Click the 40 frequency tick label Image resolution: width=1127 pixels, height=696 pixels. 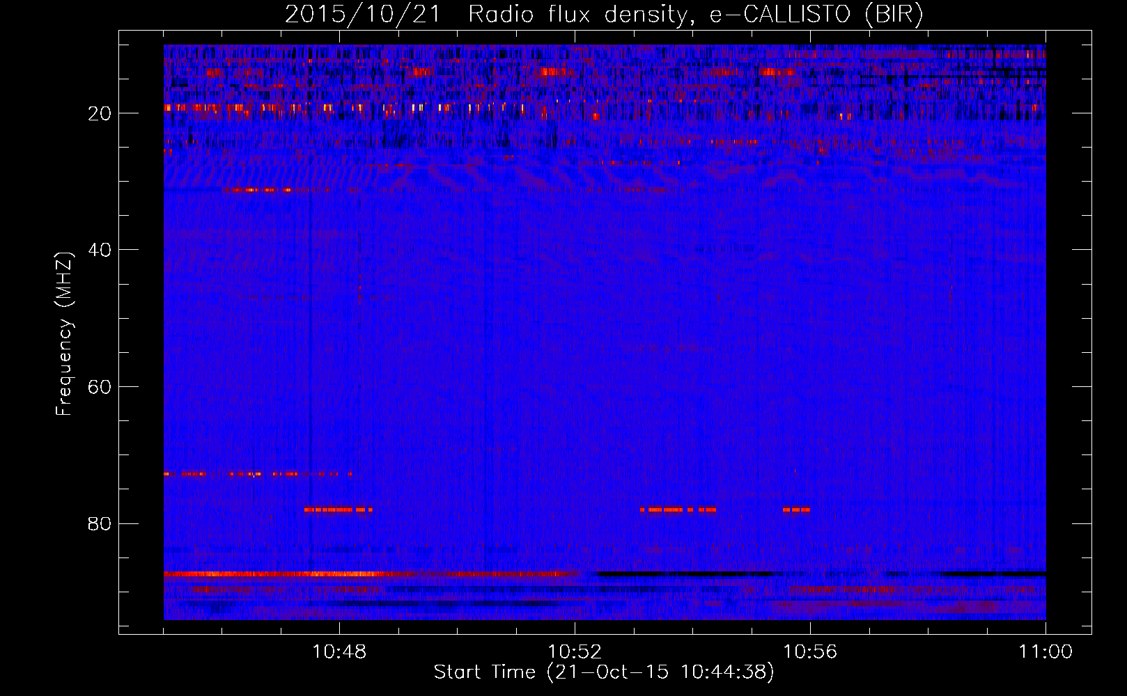(x=100, y=250)
